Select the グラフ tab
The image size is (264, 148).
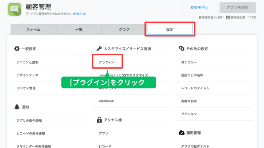click(x=124, y=29)
